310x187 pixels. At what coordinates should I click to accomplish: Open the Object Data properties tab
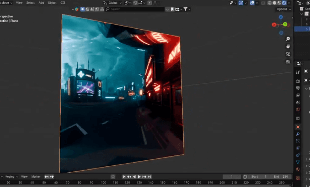(x=298, y=162)
